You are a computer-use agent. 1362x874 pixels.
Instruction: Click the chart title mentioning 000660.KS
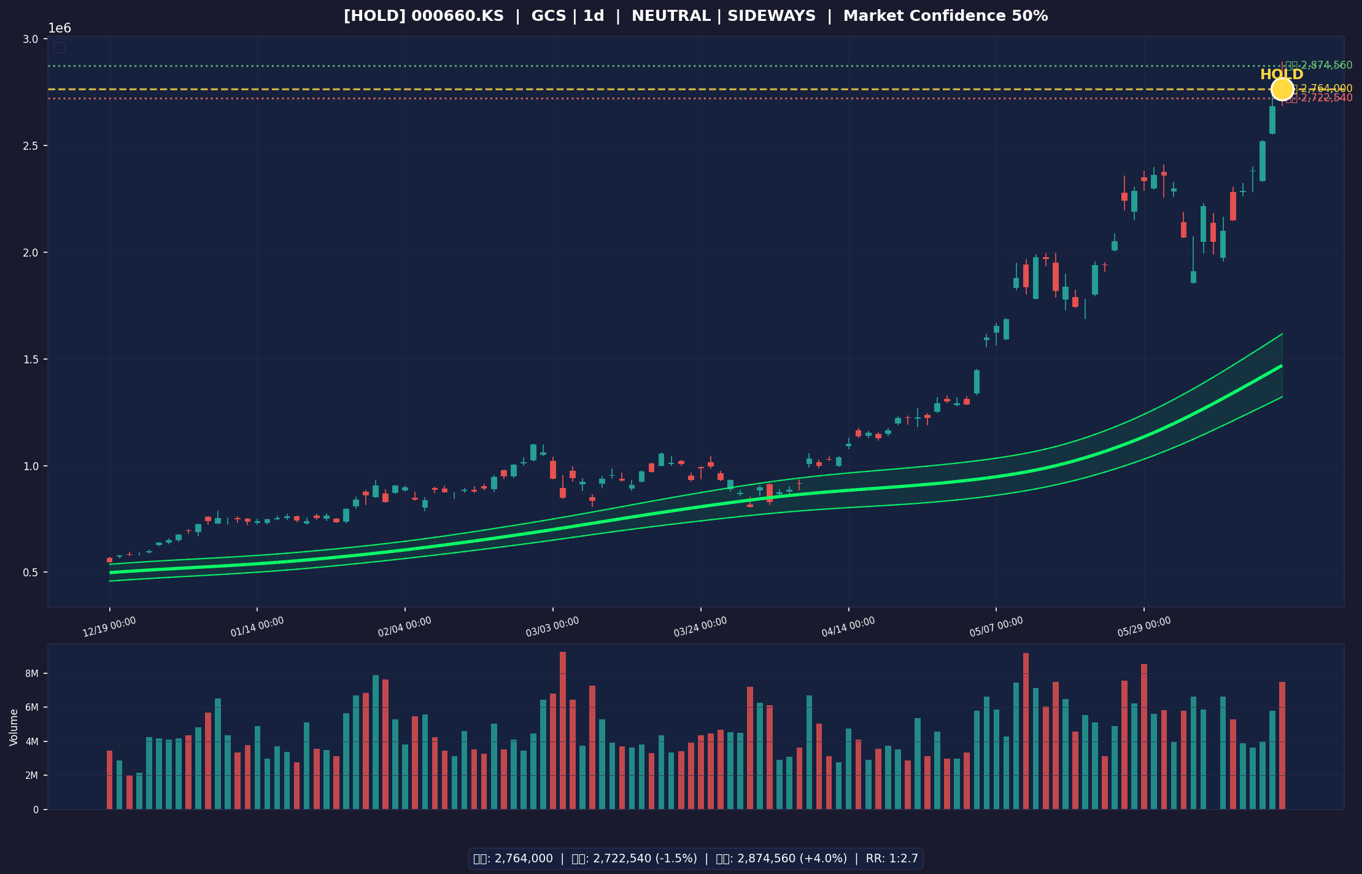click(x=695, y=16)
